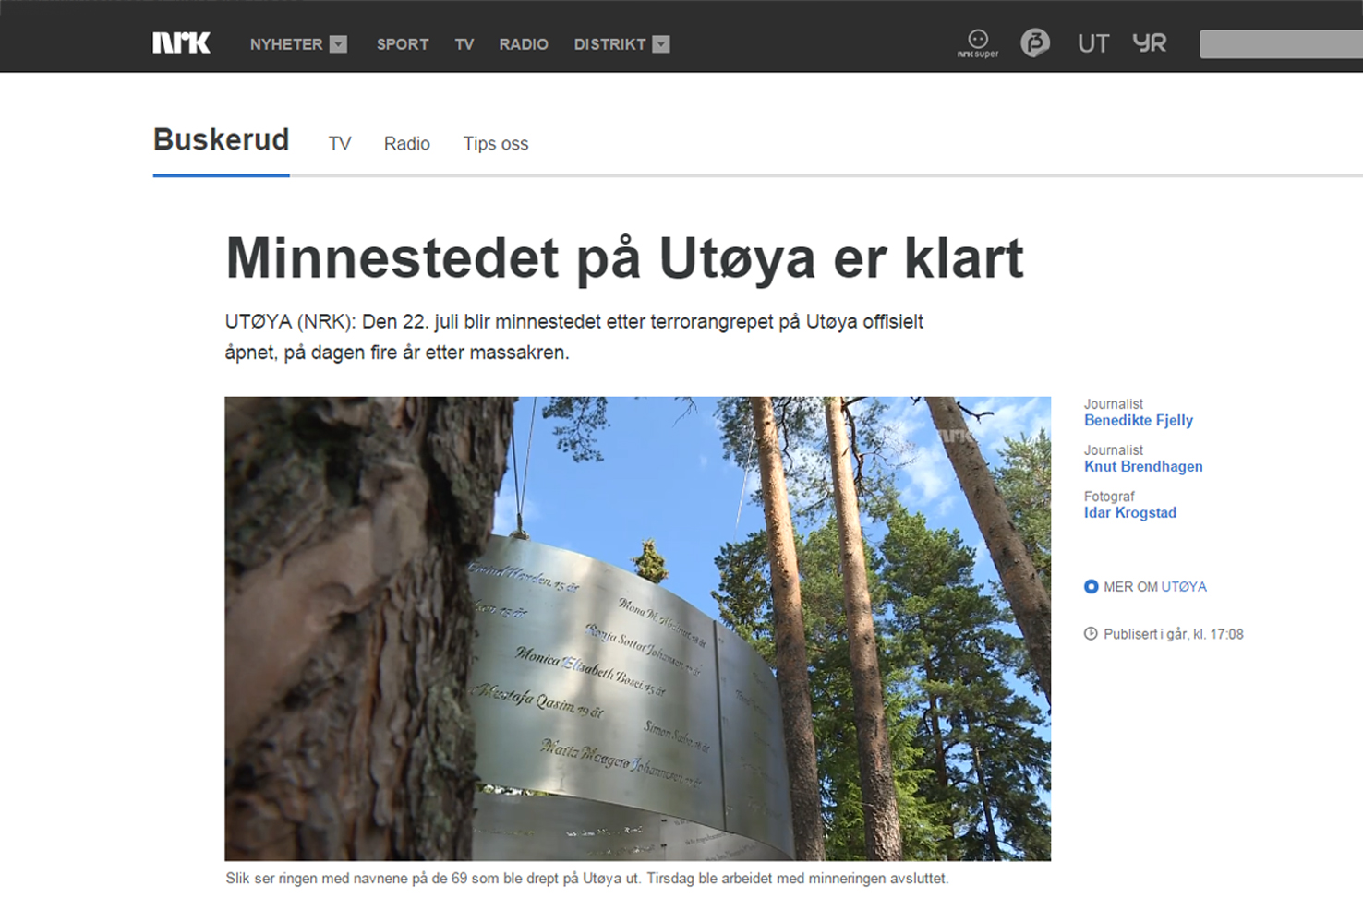This screenshot has height=910, width=1363.
Task: Expand the DISTRIKT dropdown arrow
Action: click(x=661, y=44)
